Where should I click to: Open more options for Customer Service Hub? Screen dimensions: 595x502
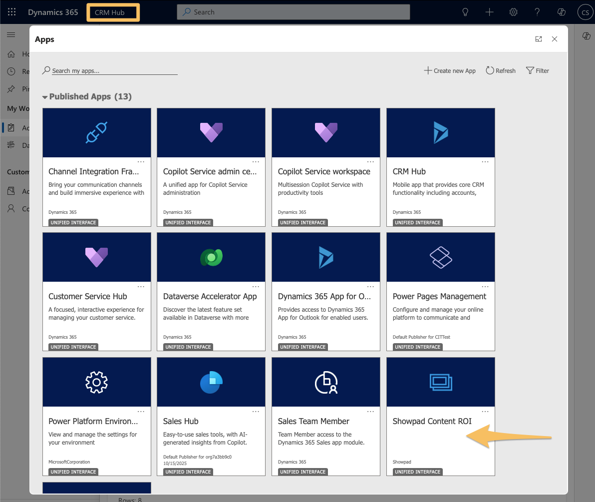141,287
